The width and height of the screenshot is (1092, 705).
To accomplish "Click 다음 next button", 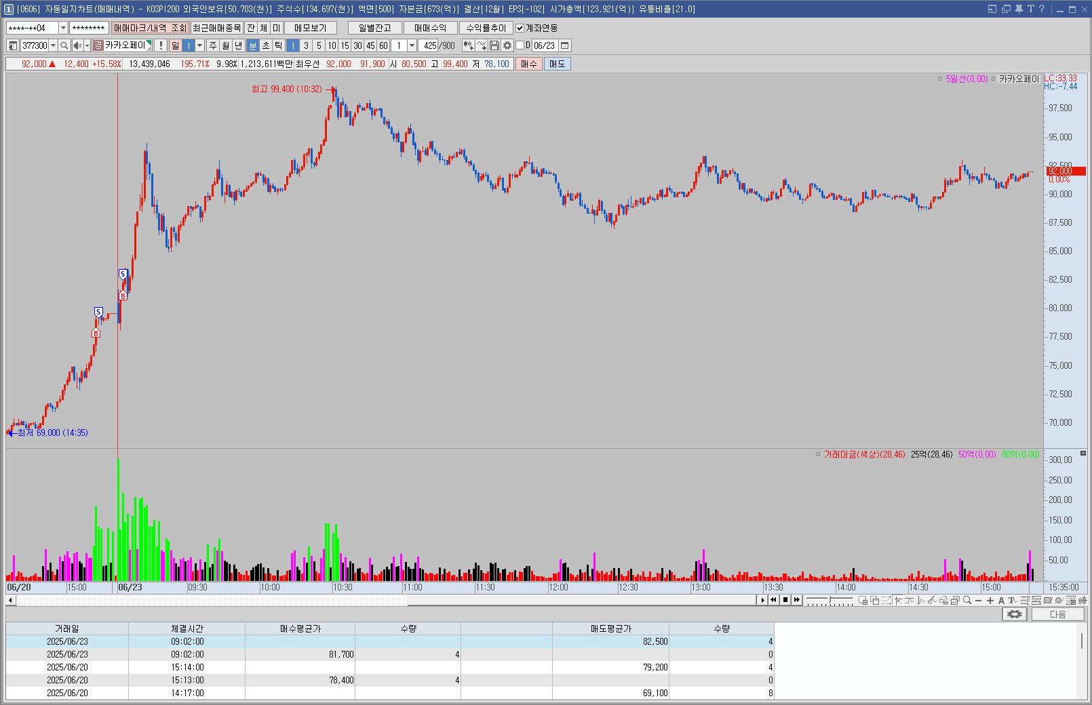I will 1057,614.
